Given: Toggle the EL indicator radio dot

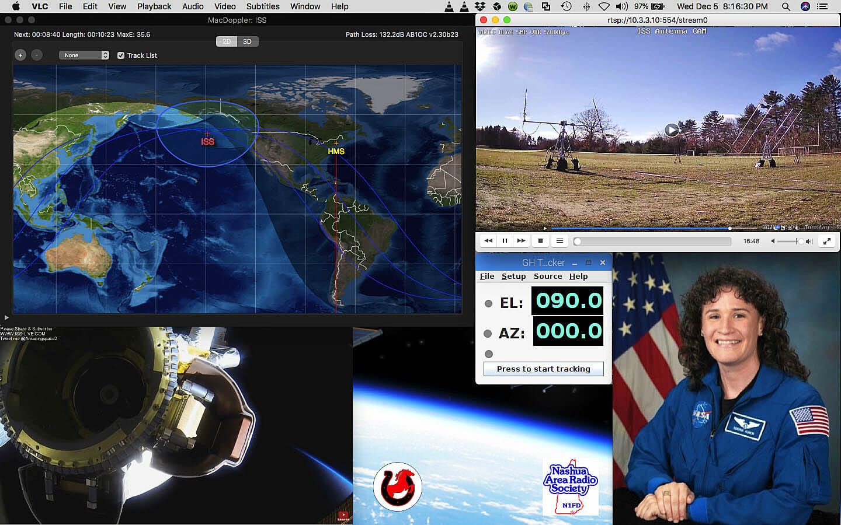Looking at the screenshot, I should (x=489, y=303).
